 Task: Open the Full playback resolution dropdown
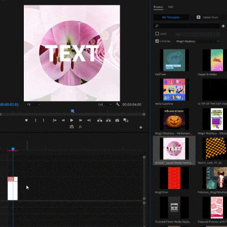(105, 104)
